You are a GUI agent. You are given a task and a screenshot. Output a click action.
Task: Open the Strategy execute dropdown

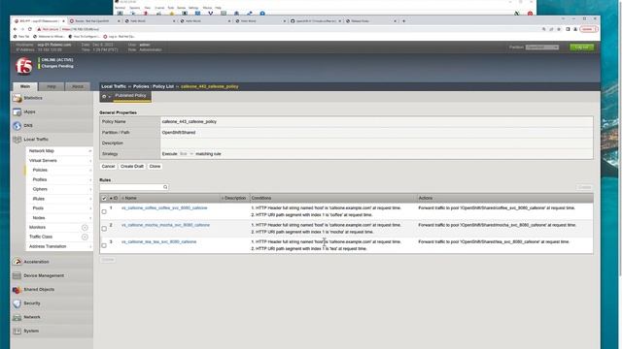pyautogui.click(x=187, y=154)
